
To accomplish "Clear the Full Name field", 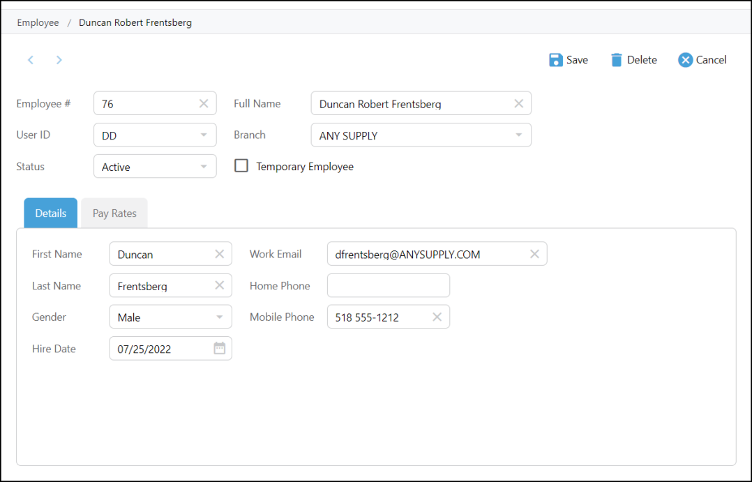I will point(518,104).
